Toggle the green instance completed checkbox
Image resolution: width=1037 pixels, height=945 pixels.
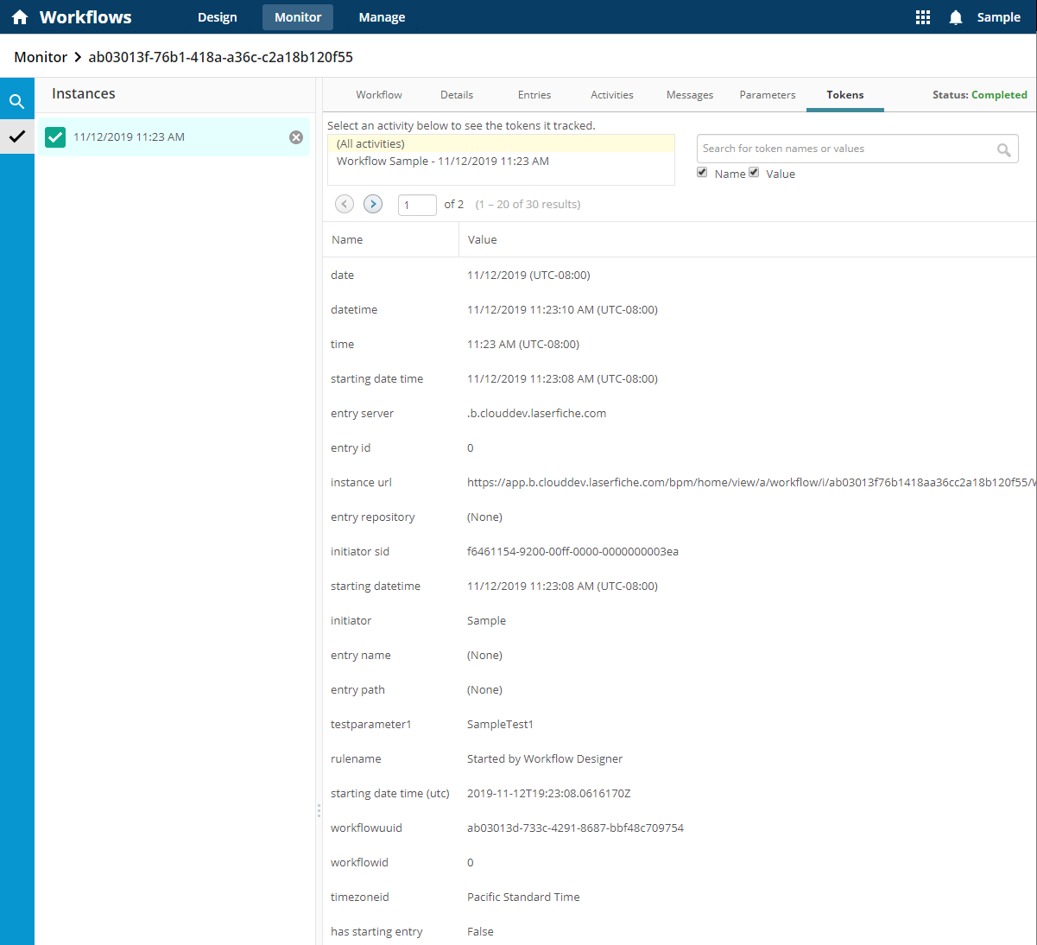tap(55, 137)
